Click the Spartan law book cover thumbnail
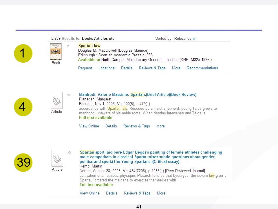The width and height of the screenshot is (278, 209). pos(56,52)
